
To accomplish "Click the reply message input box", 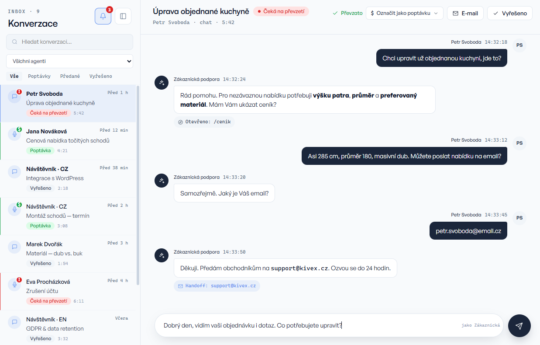I will [329, 325].
